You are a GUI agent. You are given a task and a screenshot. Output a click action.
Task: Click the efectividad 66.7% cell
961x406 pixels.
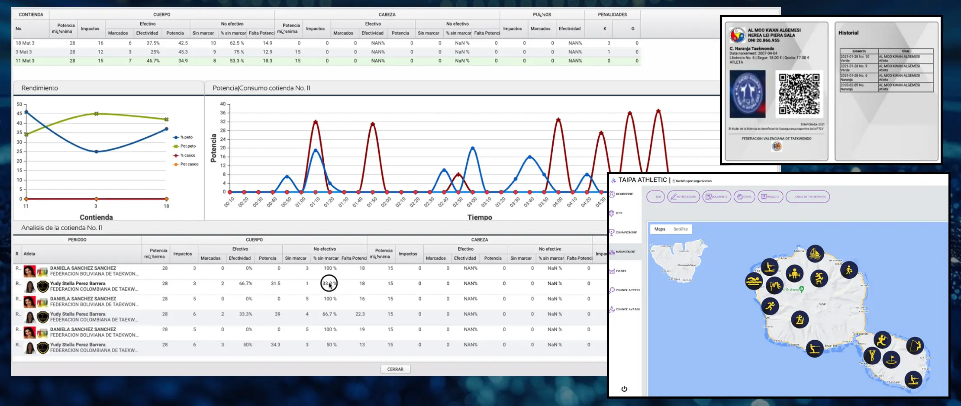click(245, 284)
